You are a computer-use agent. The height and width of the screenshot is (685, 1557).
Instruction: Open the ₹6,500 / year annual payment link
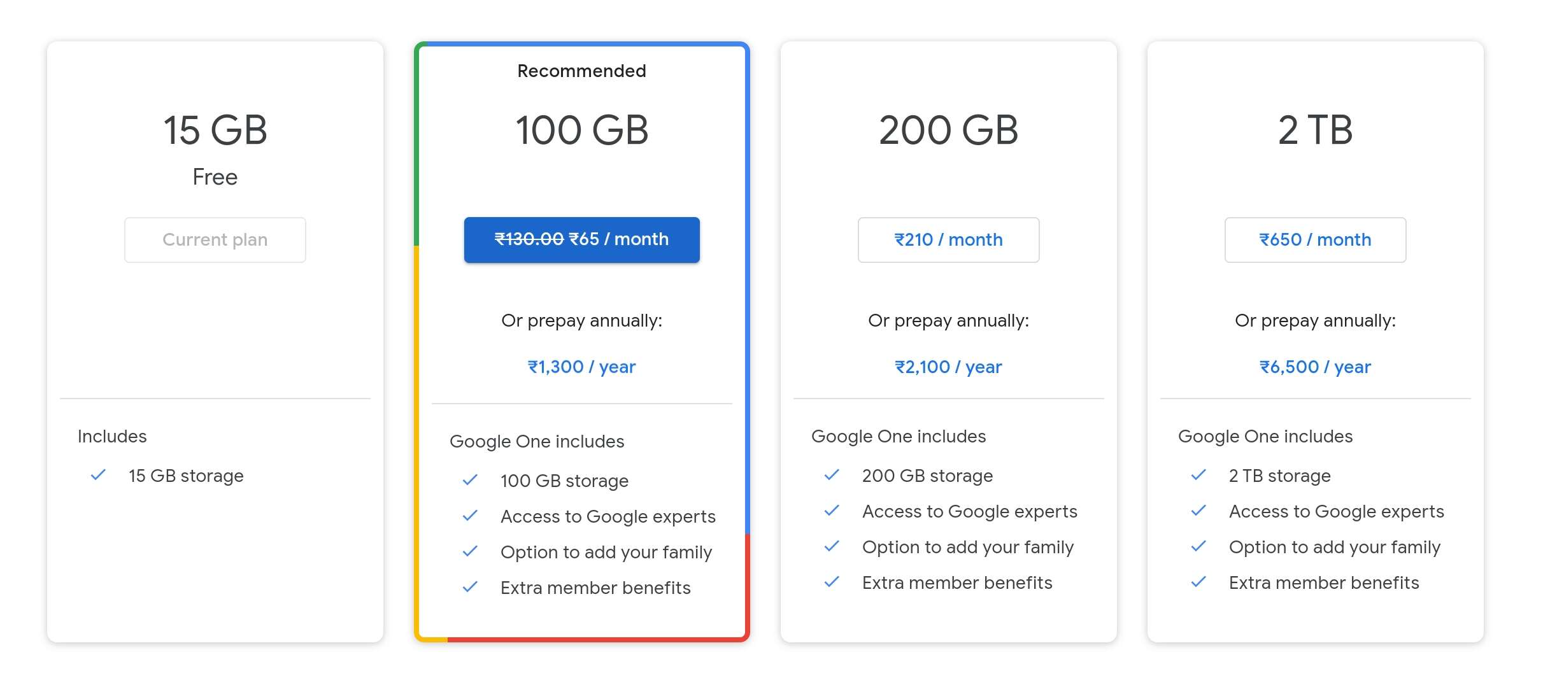coord(1314,367)
